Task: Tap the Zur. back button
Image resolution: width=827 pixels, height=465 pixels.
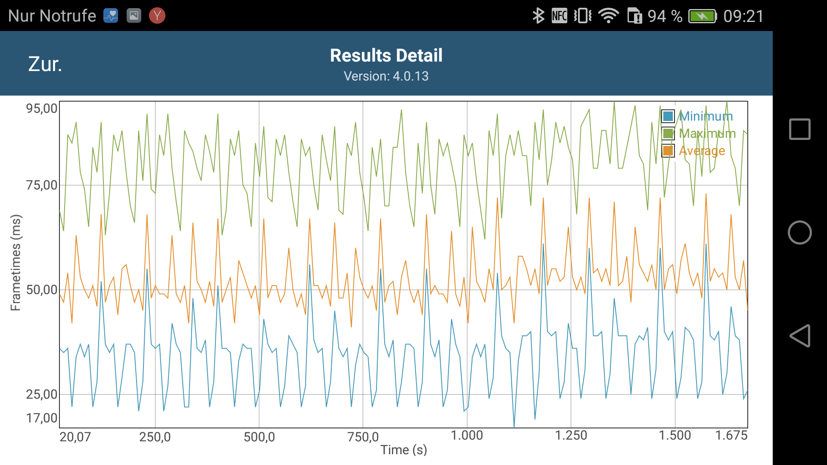Action: coord(45,64)
